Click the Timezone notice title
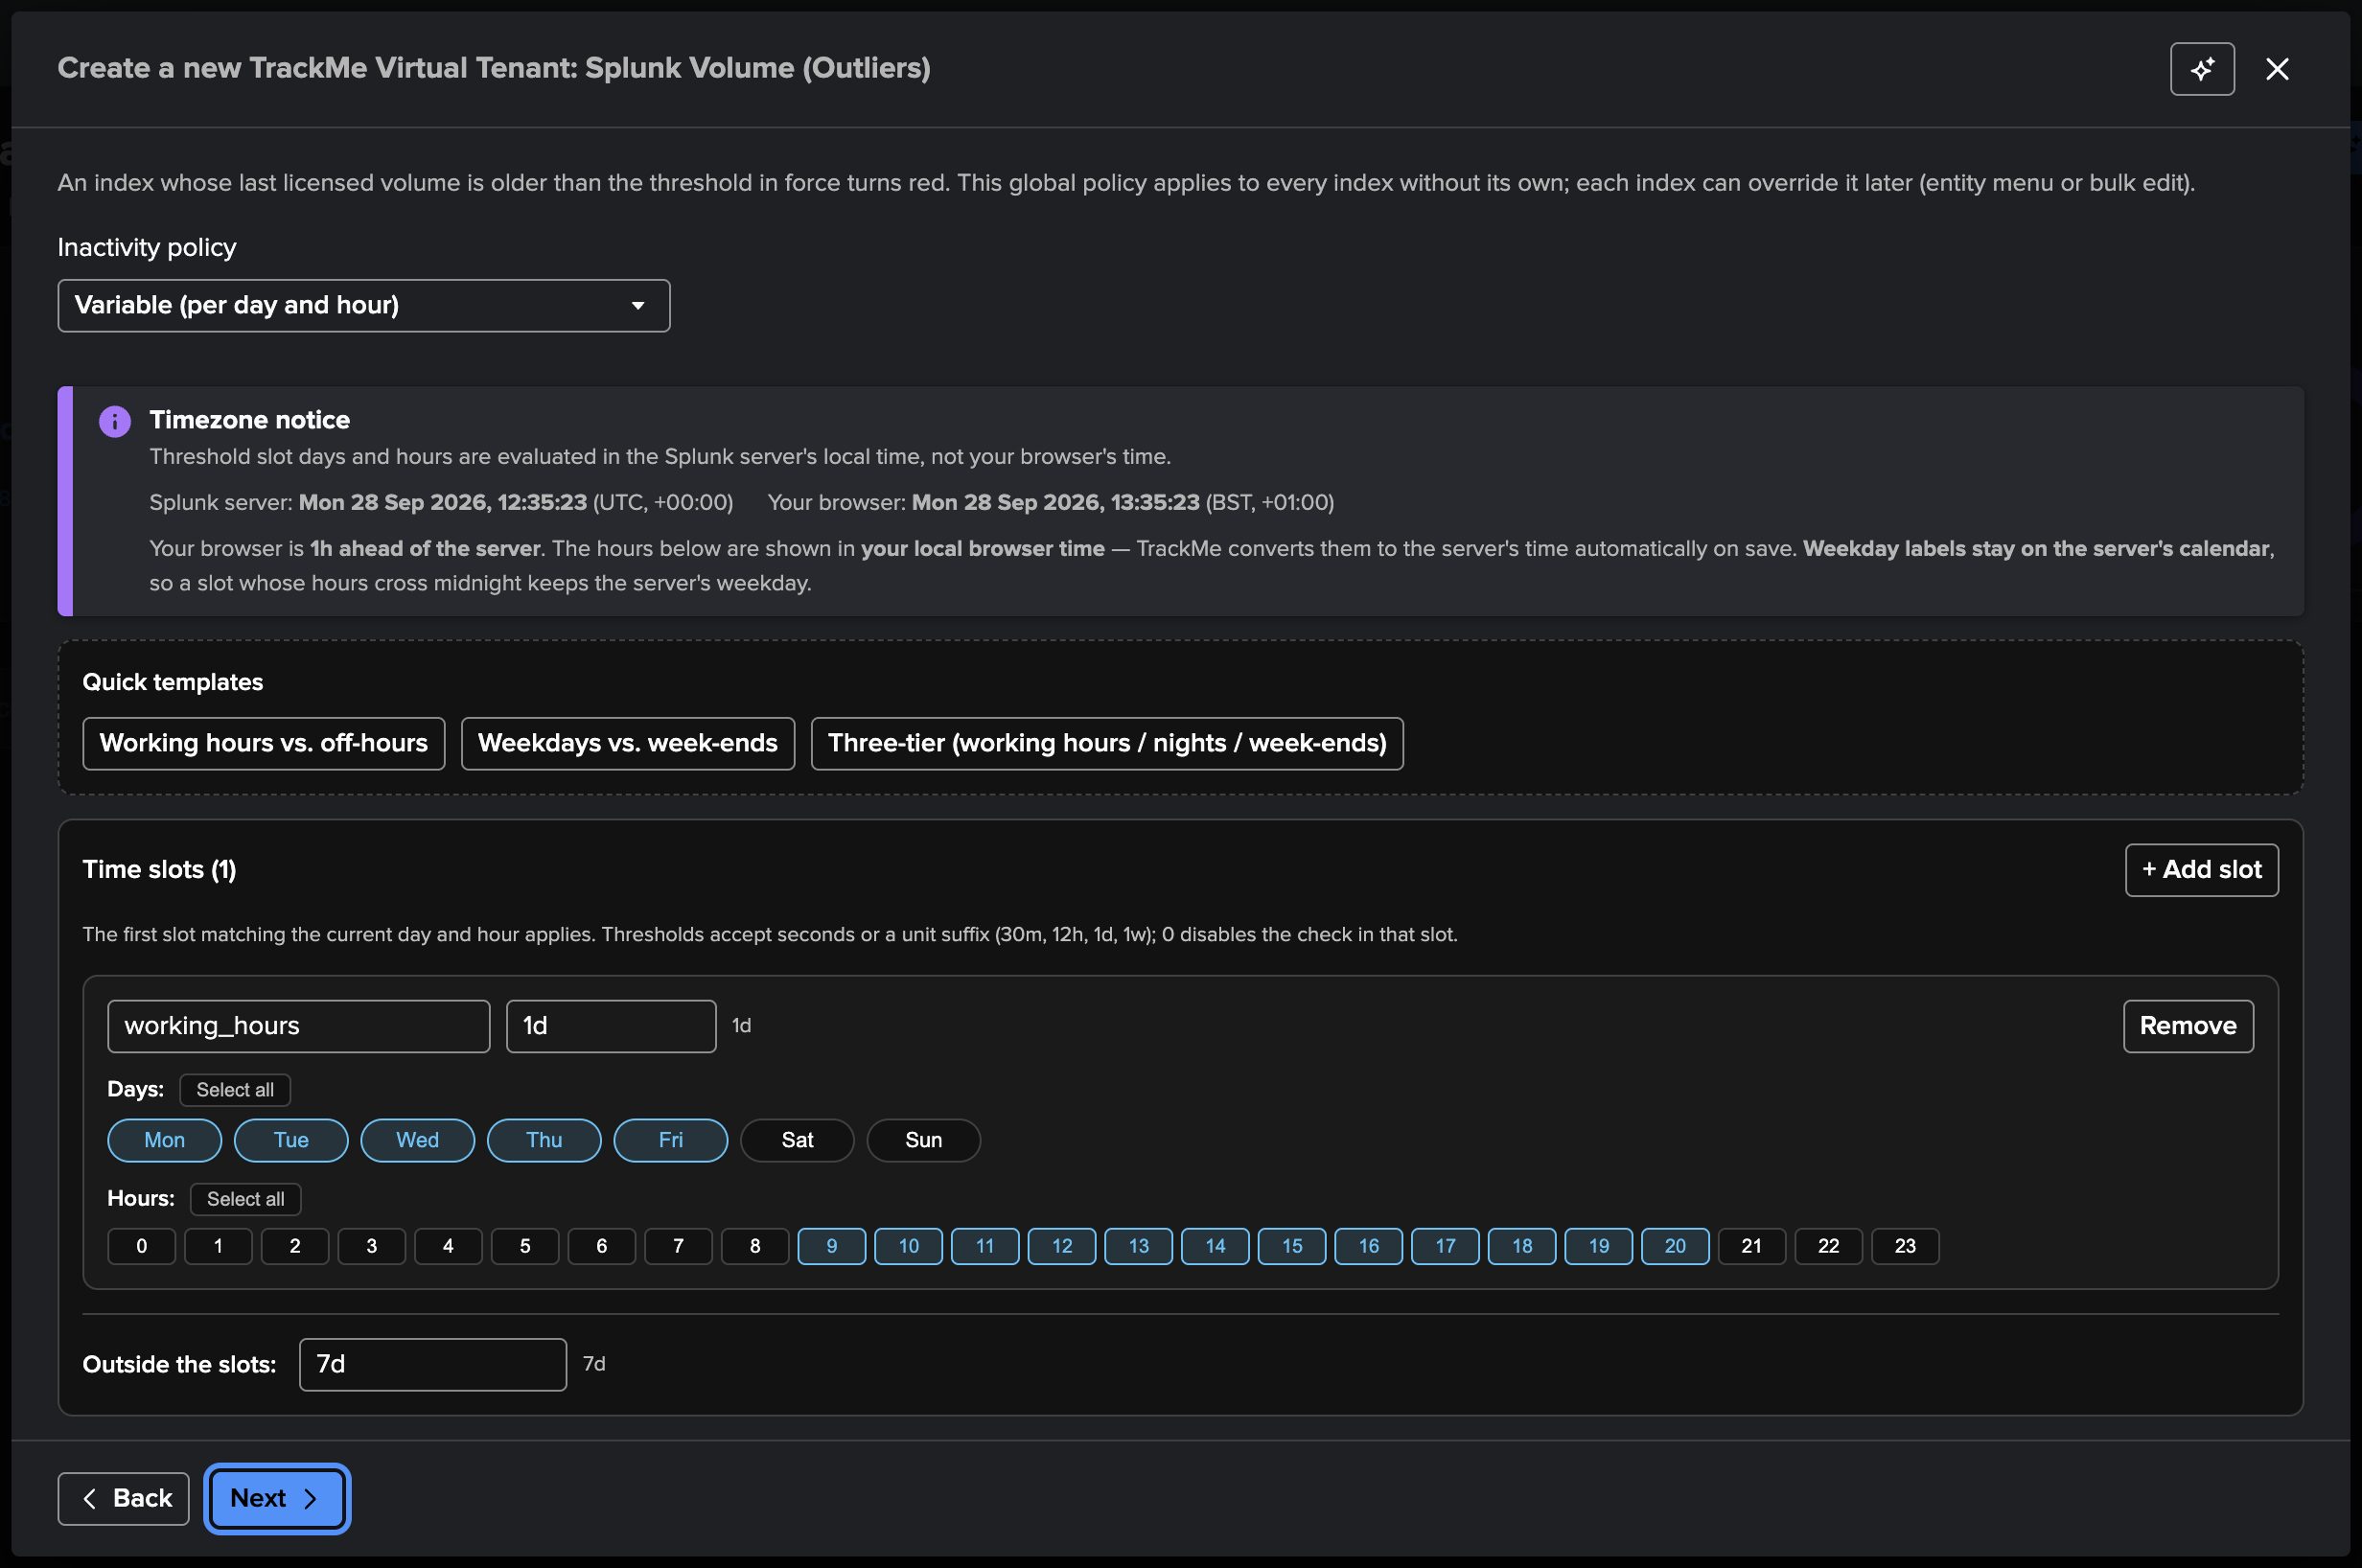This screenshot has width=2362, height=1568. 250,420
